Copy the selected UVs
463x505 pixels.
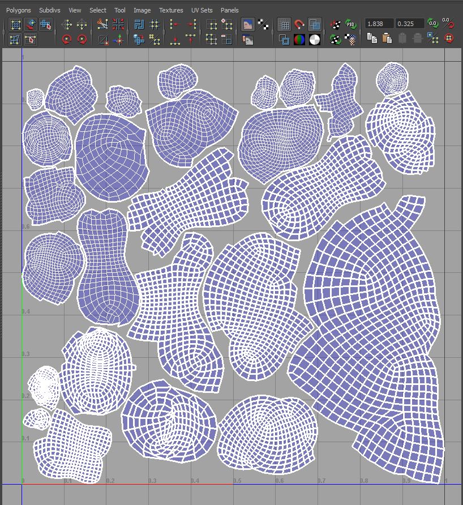click(371, 40)
